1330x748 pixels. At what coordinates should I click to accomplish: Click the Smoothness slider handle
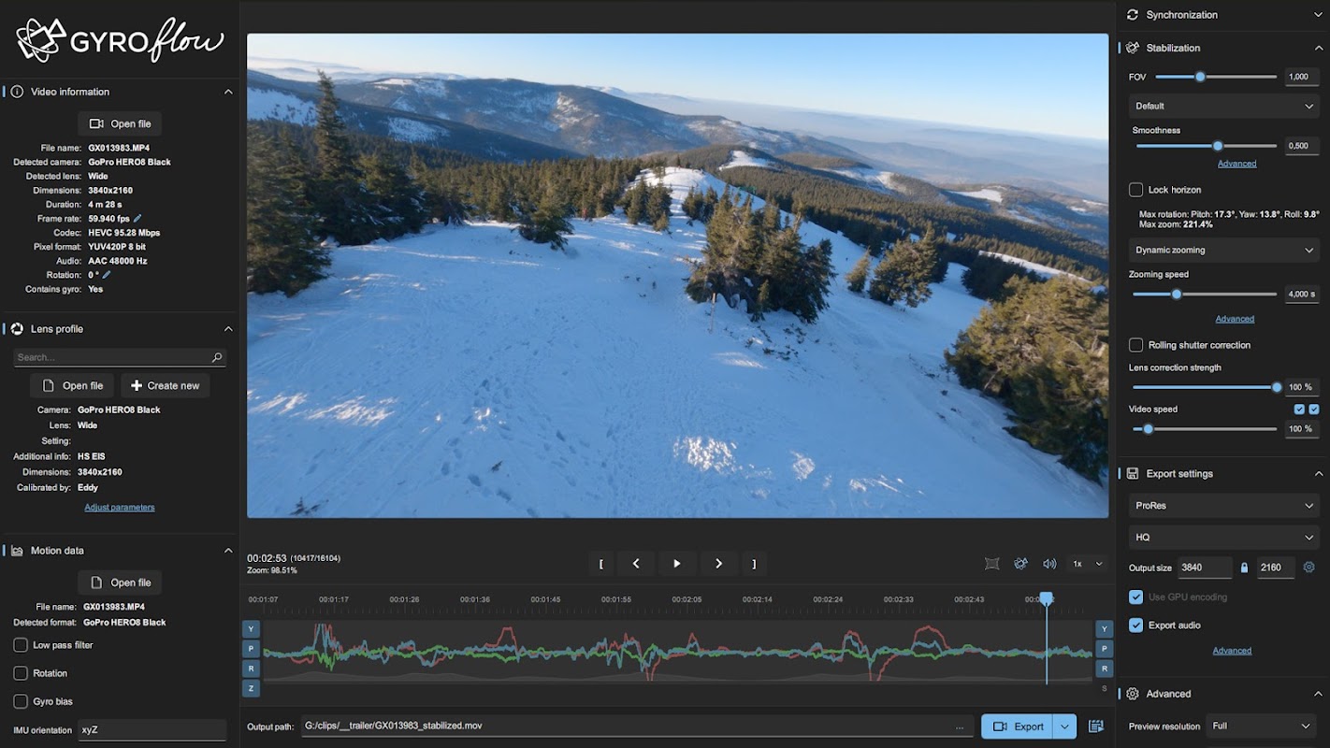tap(1218, 146)
